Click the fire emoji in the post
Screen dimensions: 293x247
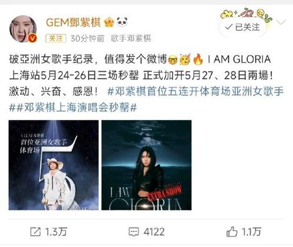(x=198, y=59)
